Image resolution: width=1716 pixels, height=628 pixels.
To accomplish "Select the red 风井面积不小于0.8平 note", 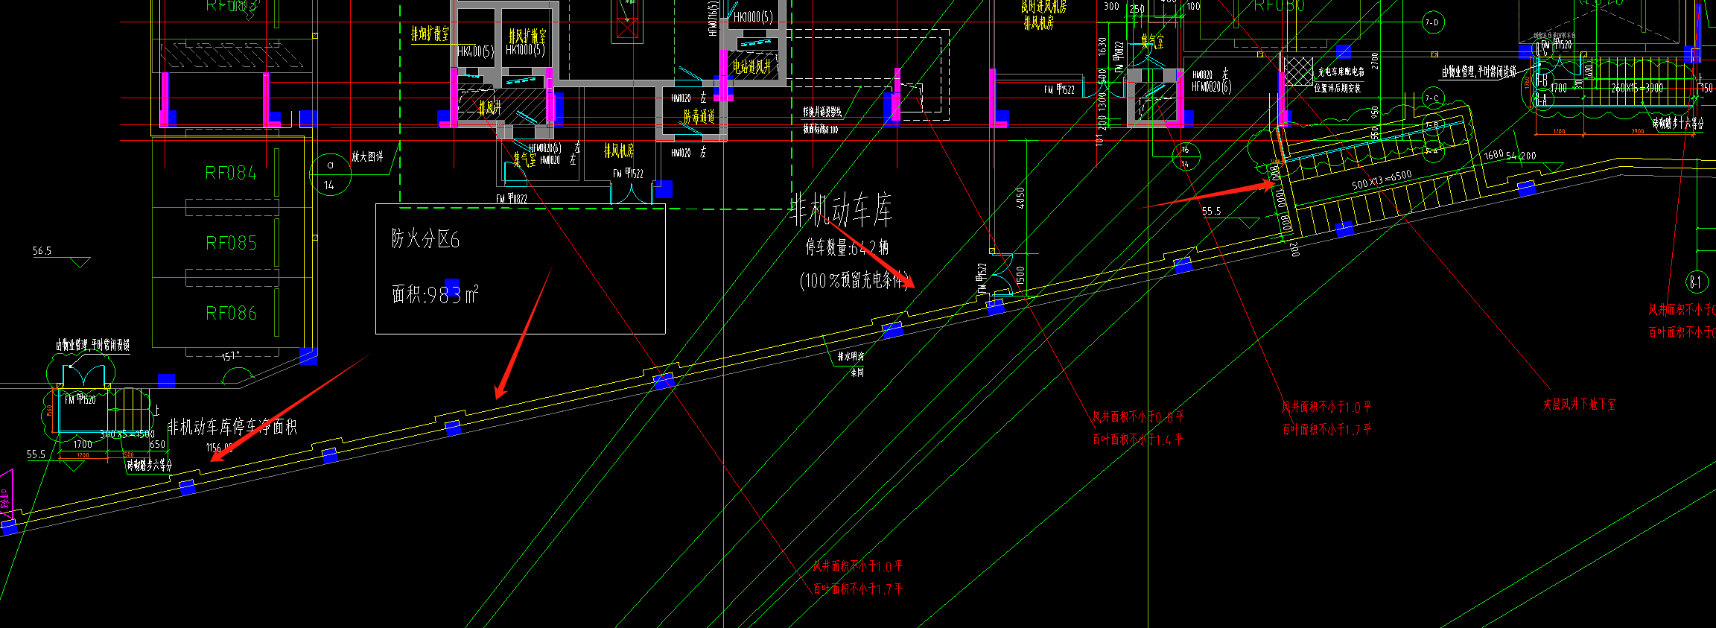I will [1138, 417].
